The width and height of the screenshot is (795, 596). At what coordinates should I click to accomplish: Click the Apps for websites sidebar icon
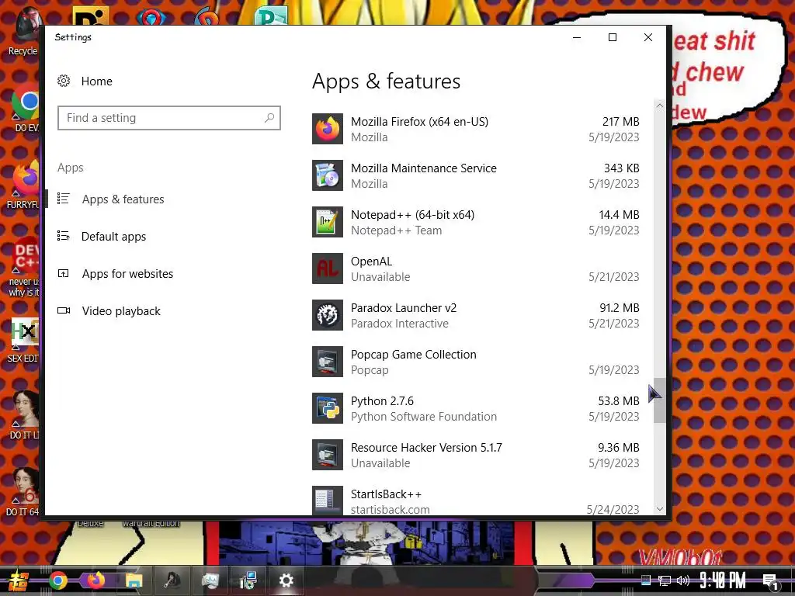coord(64,274)
